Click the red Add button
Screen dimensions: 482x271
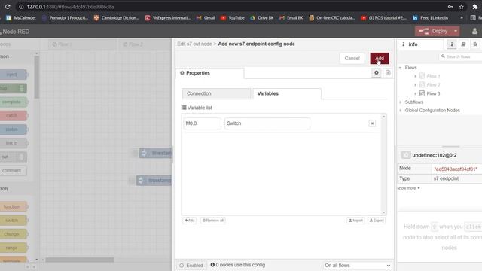(x=380, y=59)
